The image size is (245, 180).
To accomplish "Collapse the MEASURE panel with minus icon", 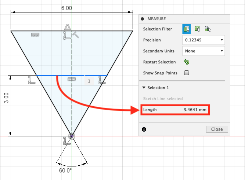I will [143, 19].
